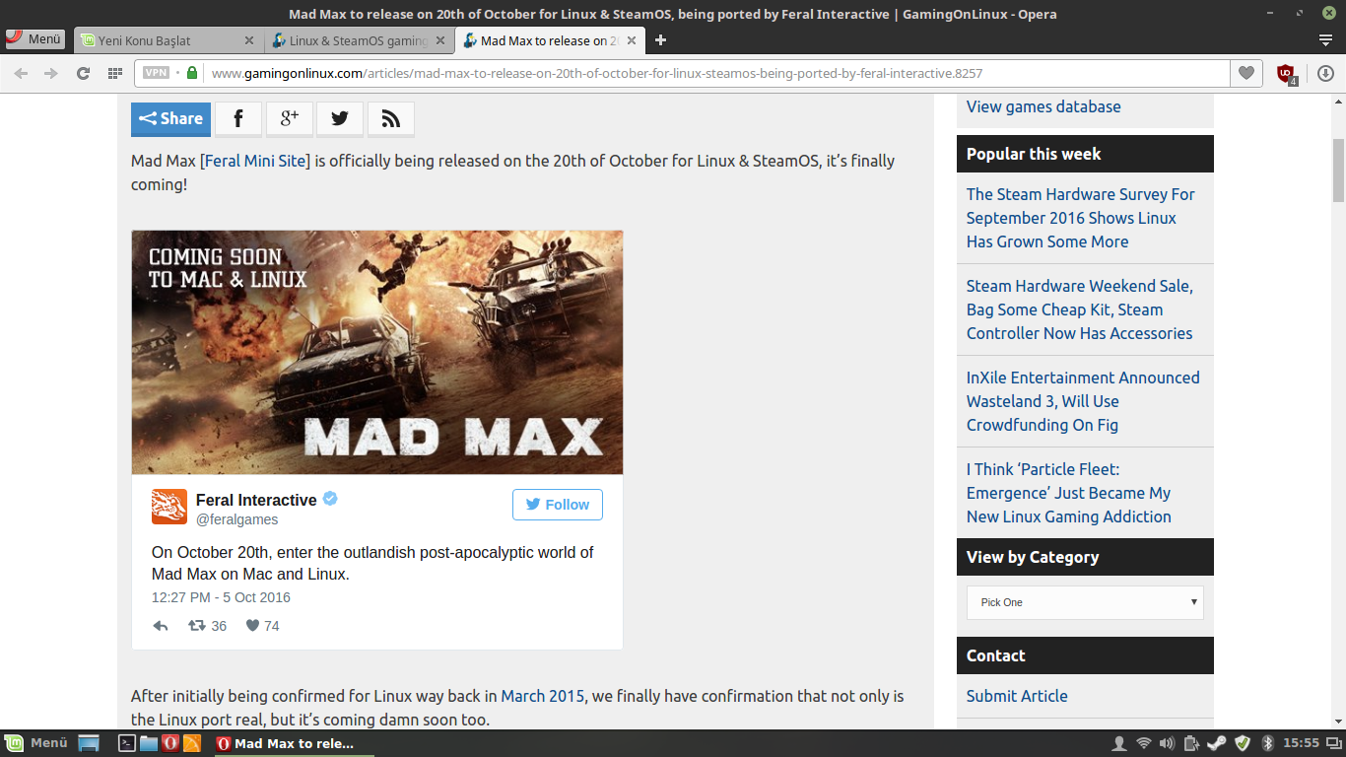
Task: Click the gamingonlinux.com address bar URL
Action: click(597, 73)
